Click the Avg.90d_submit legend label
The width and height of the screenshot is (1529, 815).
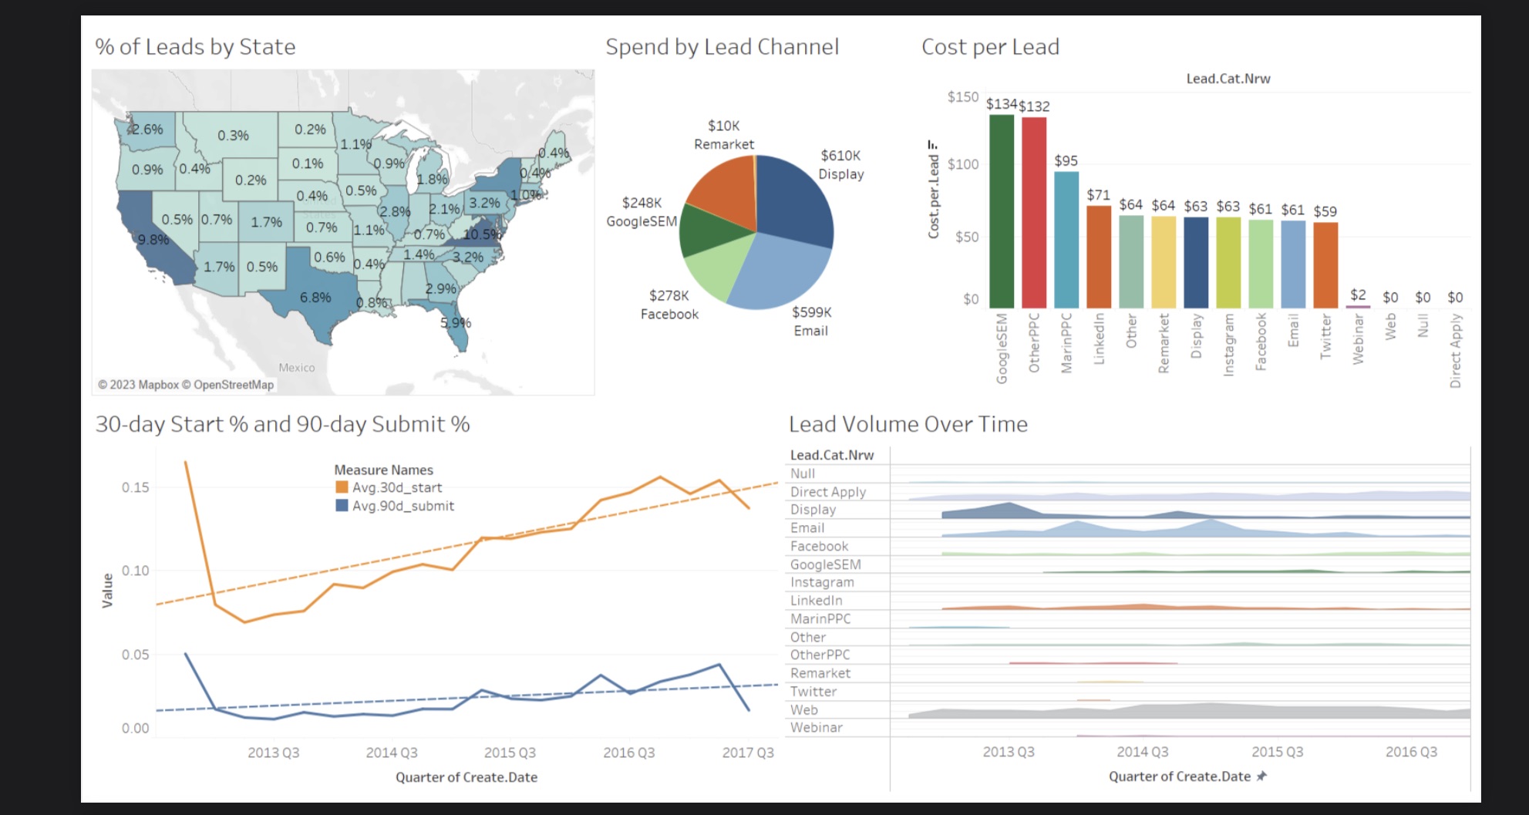click(403, 506)
